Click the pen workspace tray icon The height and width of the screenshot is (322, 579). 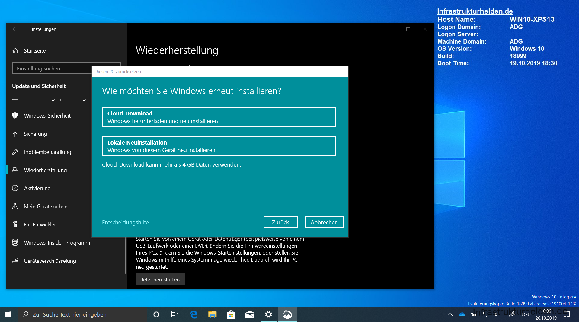(512, 314)
